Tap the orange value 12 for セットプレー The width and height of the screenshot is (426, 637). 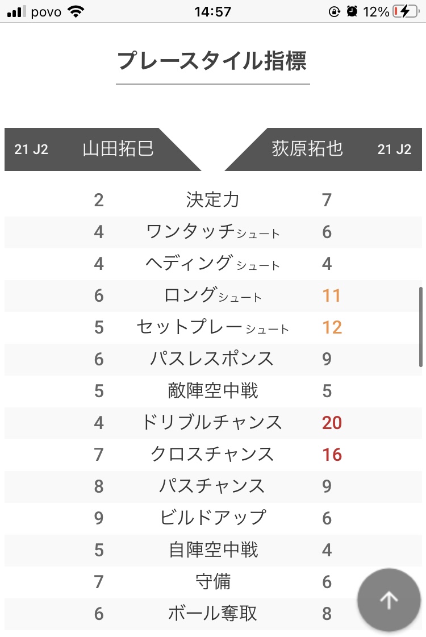point(332,327)
